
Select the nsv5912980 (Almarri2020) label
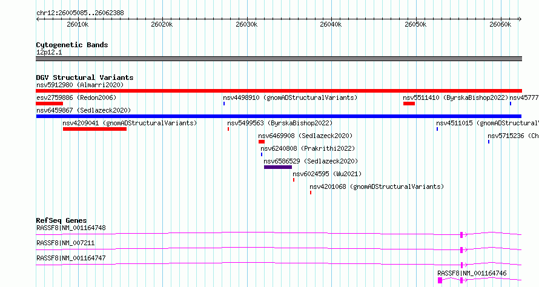point(80,85)
